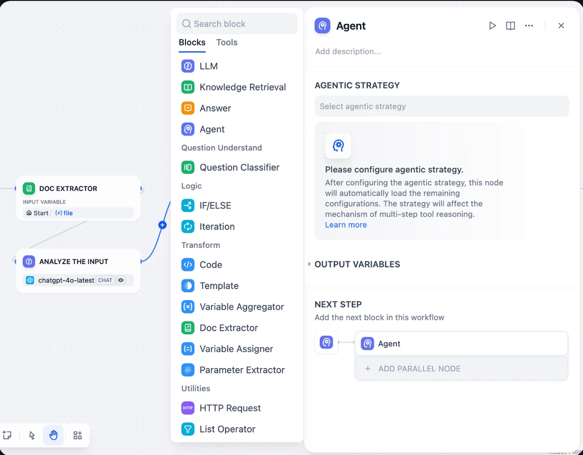Choose Variable Aggregator block entry

coord(237,306)
